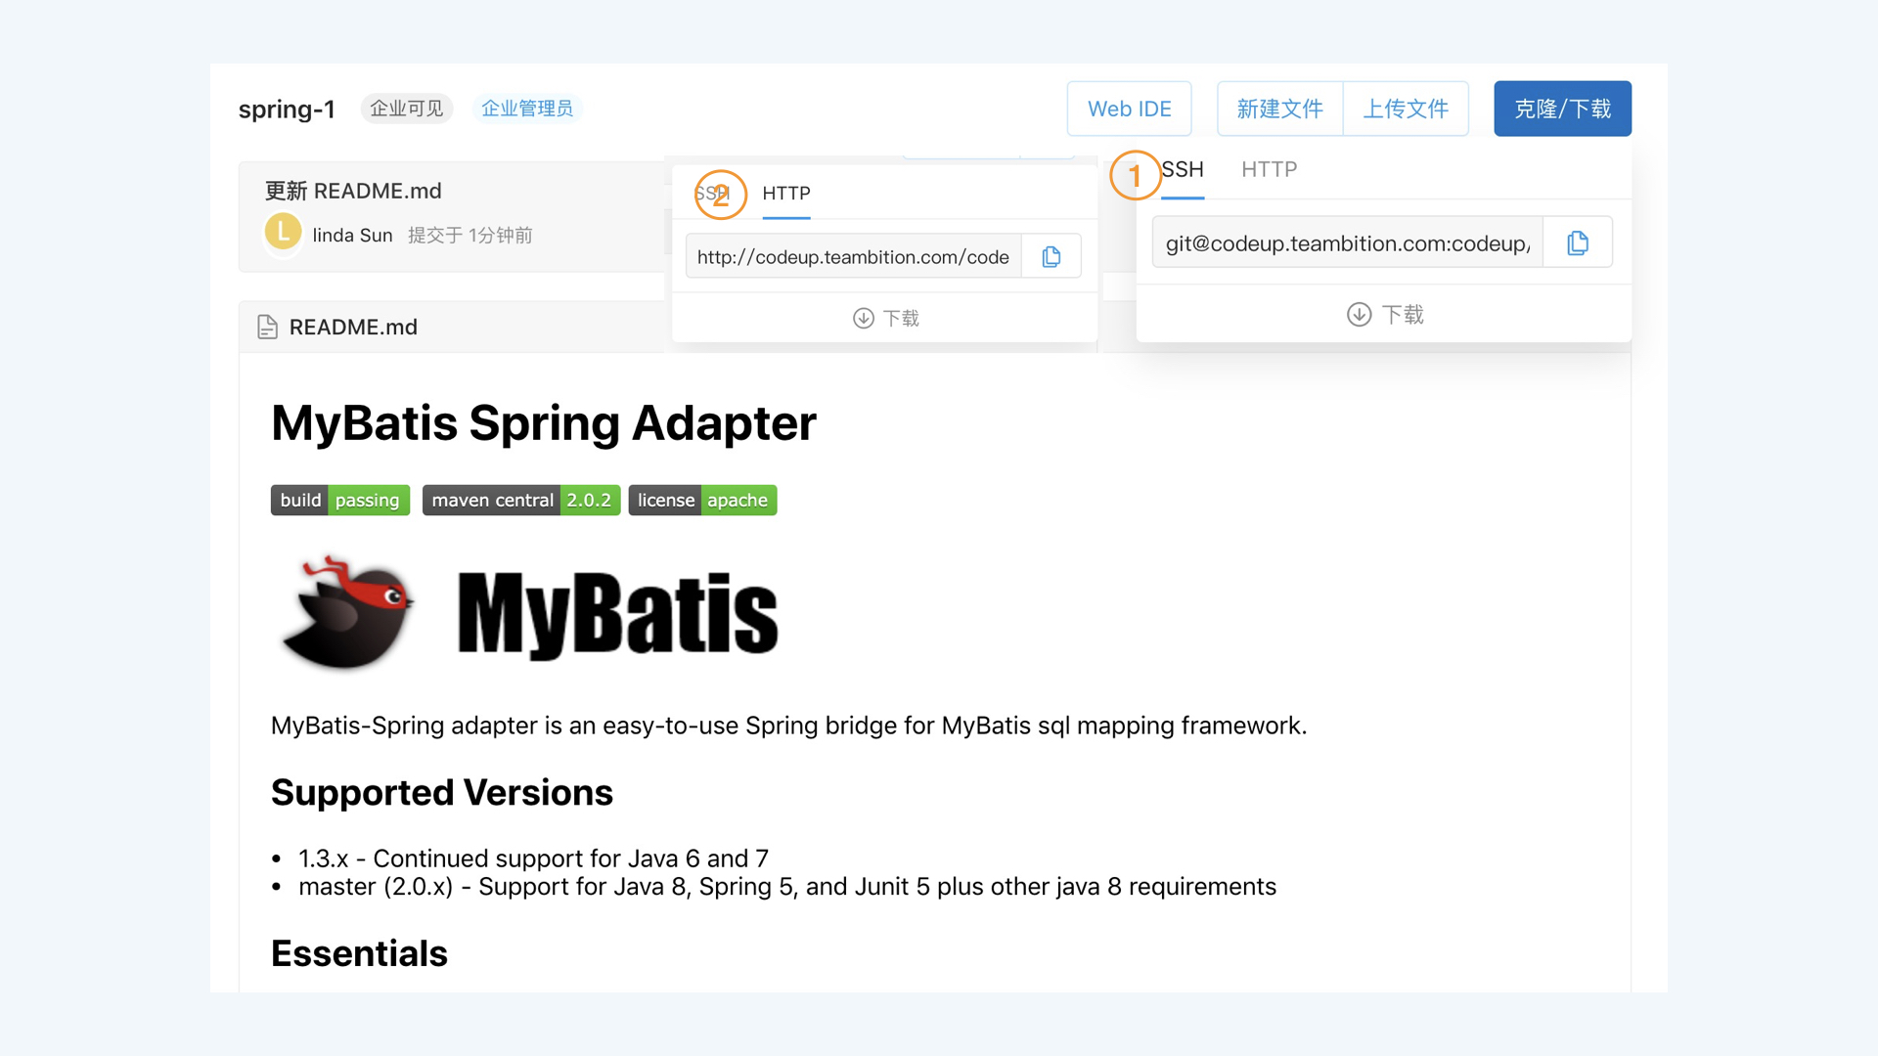This screenshot has height=1056, width=1878.
Task: Click the maven central 2.0.2 badge
Action: click(x=521, y=500)
